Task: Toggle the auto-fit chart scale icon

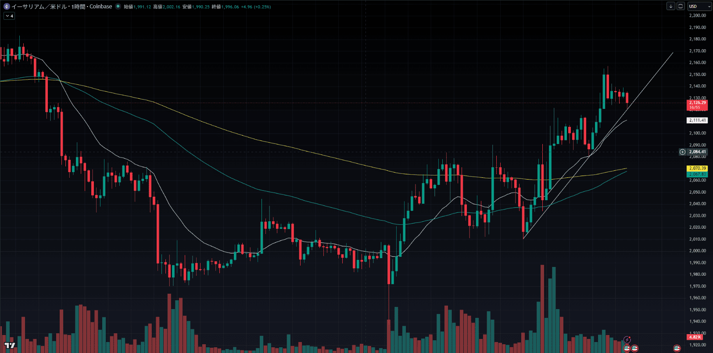Action: pyautogui.click(x=680, y=6)
